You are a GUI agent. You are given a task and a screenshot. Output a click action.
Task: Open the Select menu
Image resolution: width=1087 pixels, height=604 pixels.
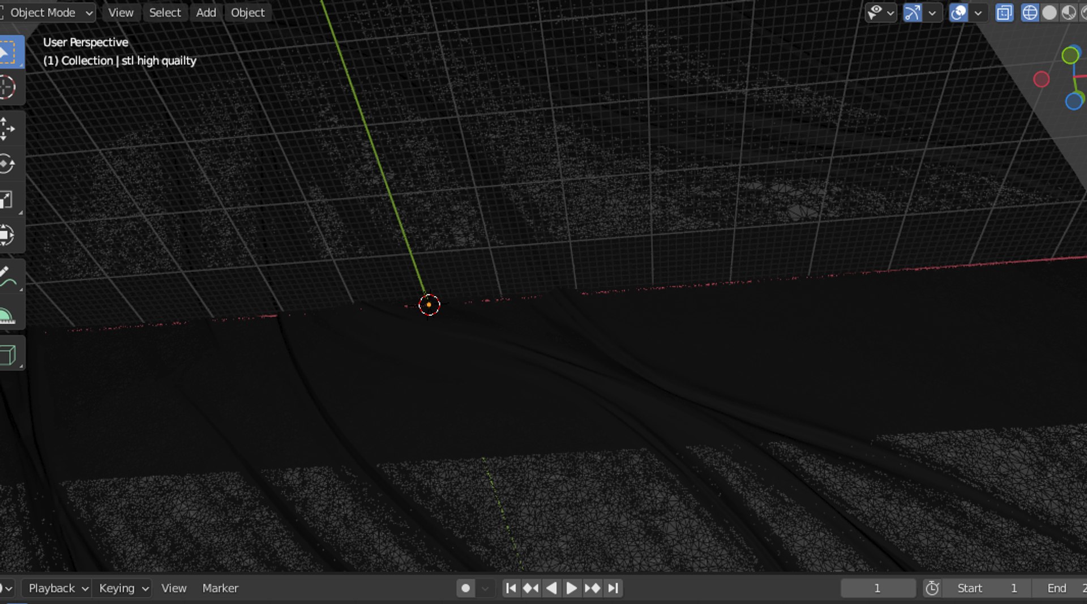coord(165,12)
